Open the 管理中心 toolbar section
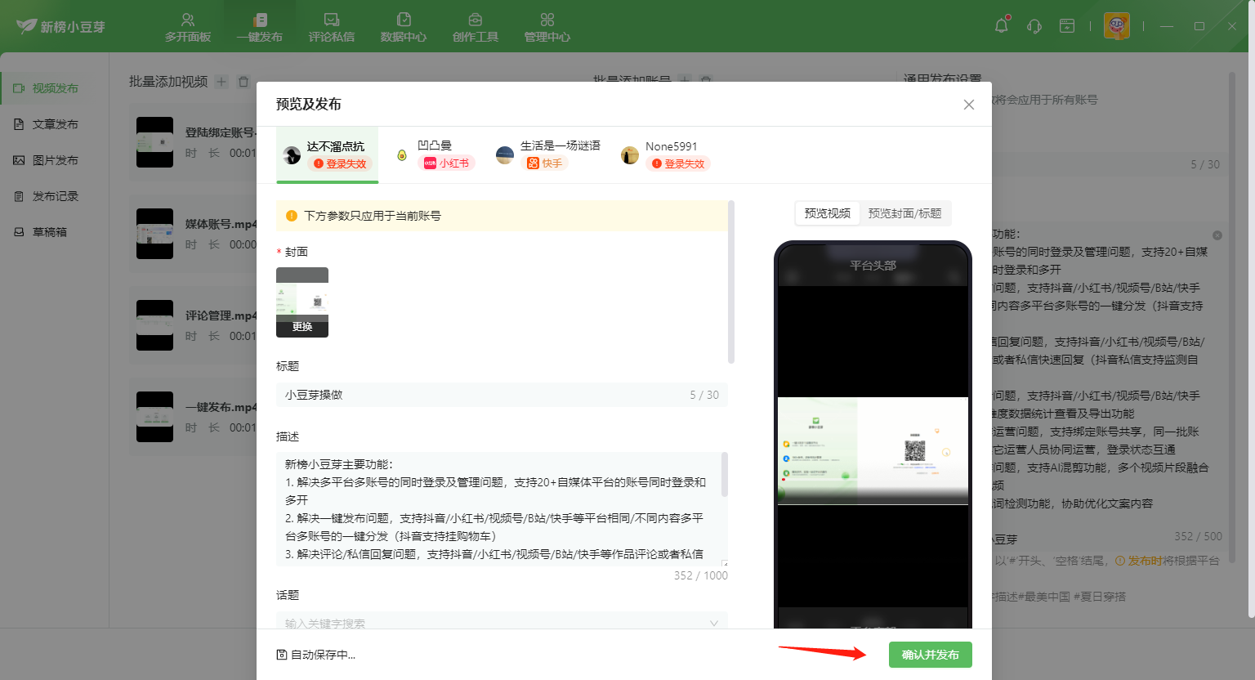 (547, 27)
